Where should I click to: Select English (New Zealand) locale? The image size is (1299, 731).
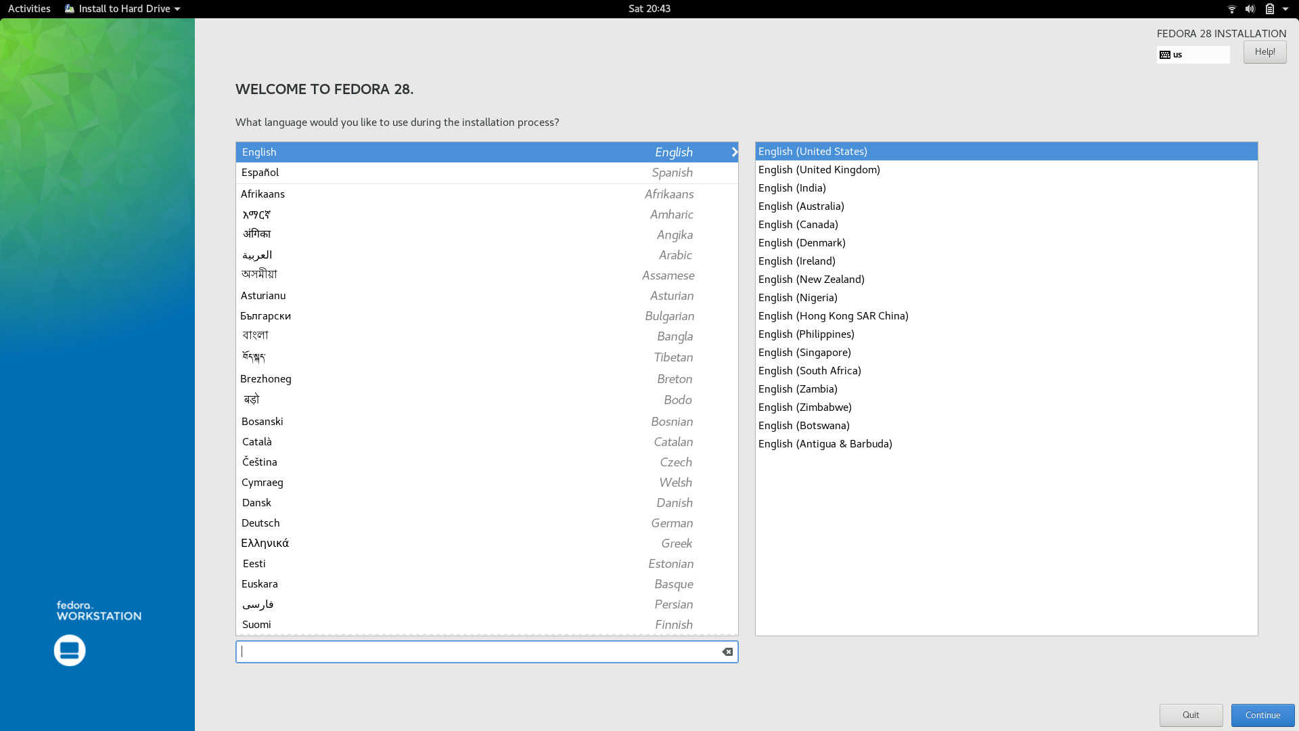coord(1006,280)
